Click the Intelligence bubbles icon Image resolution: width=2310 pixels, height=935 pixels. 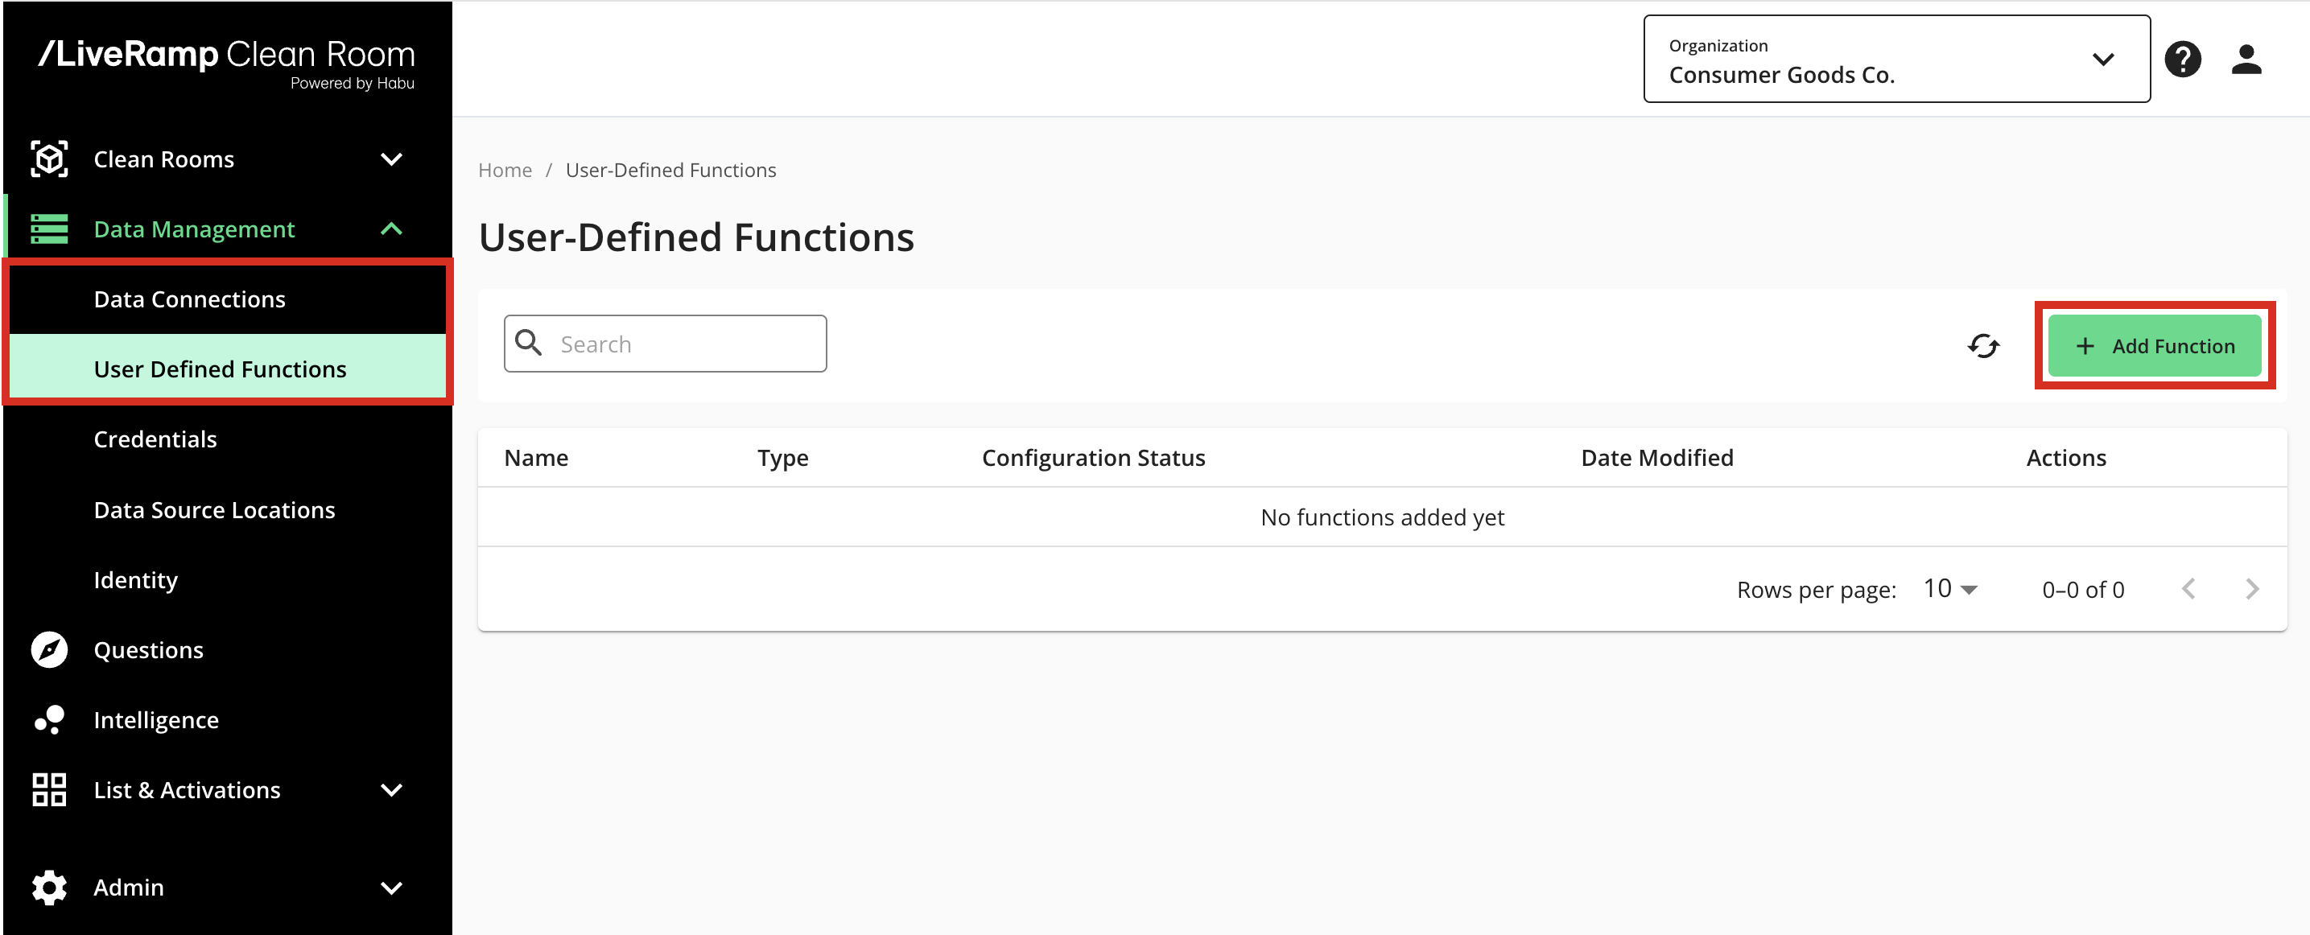[49, 719]
